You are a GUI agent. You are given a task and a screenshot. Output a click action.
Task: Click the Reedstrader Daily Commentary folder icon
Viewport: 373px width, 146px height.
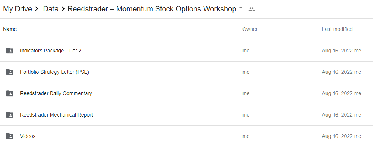(x=10, y=93)
